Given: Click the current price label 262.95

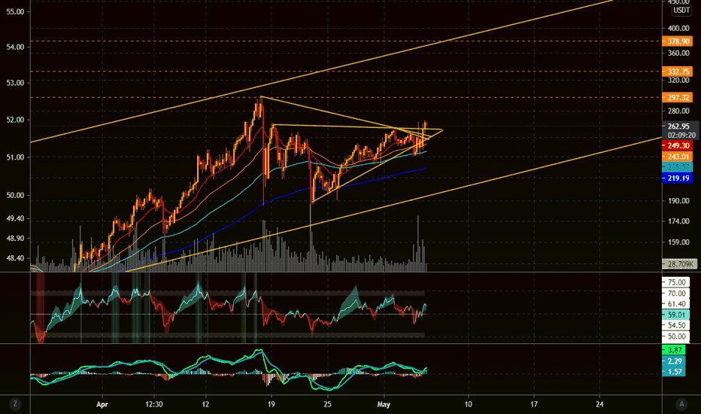Looking at the screenshot, I should coord(678,126).
